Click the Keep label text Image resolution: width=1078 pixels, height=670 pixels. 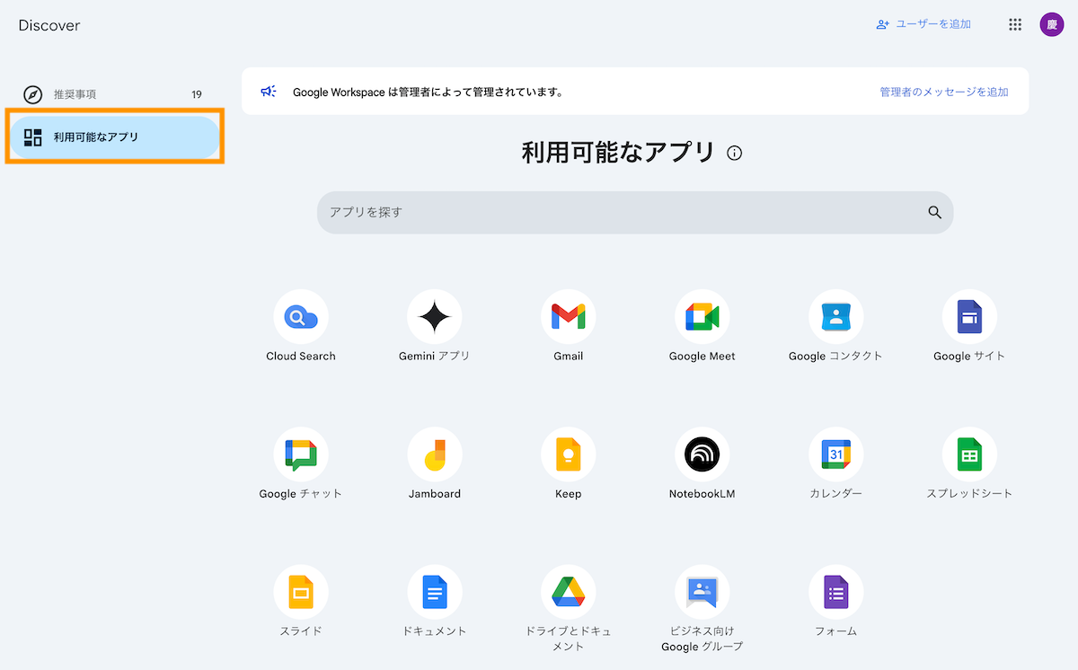[x=569, y=494]
